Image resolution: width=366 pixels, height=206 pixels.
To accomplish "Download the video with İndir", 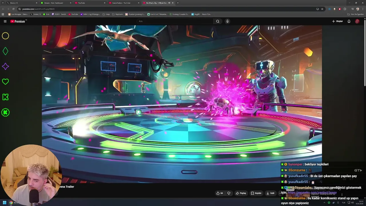I will coord(270,193).
